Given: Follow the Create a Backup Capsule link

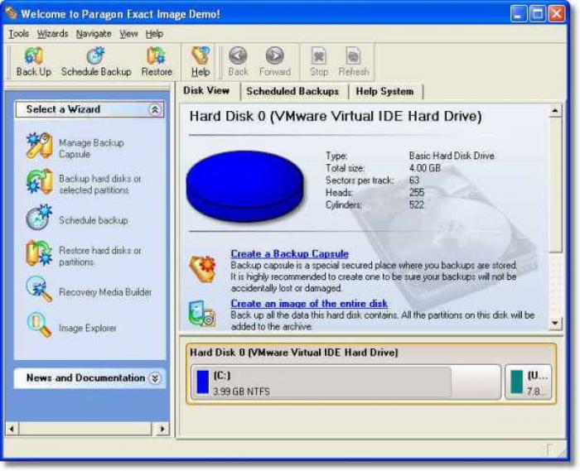Looking at the screenshot, I should click(290, 253).
